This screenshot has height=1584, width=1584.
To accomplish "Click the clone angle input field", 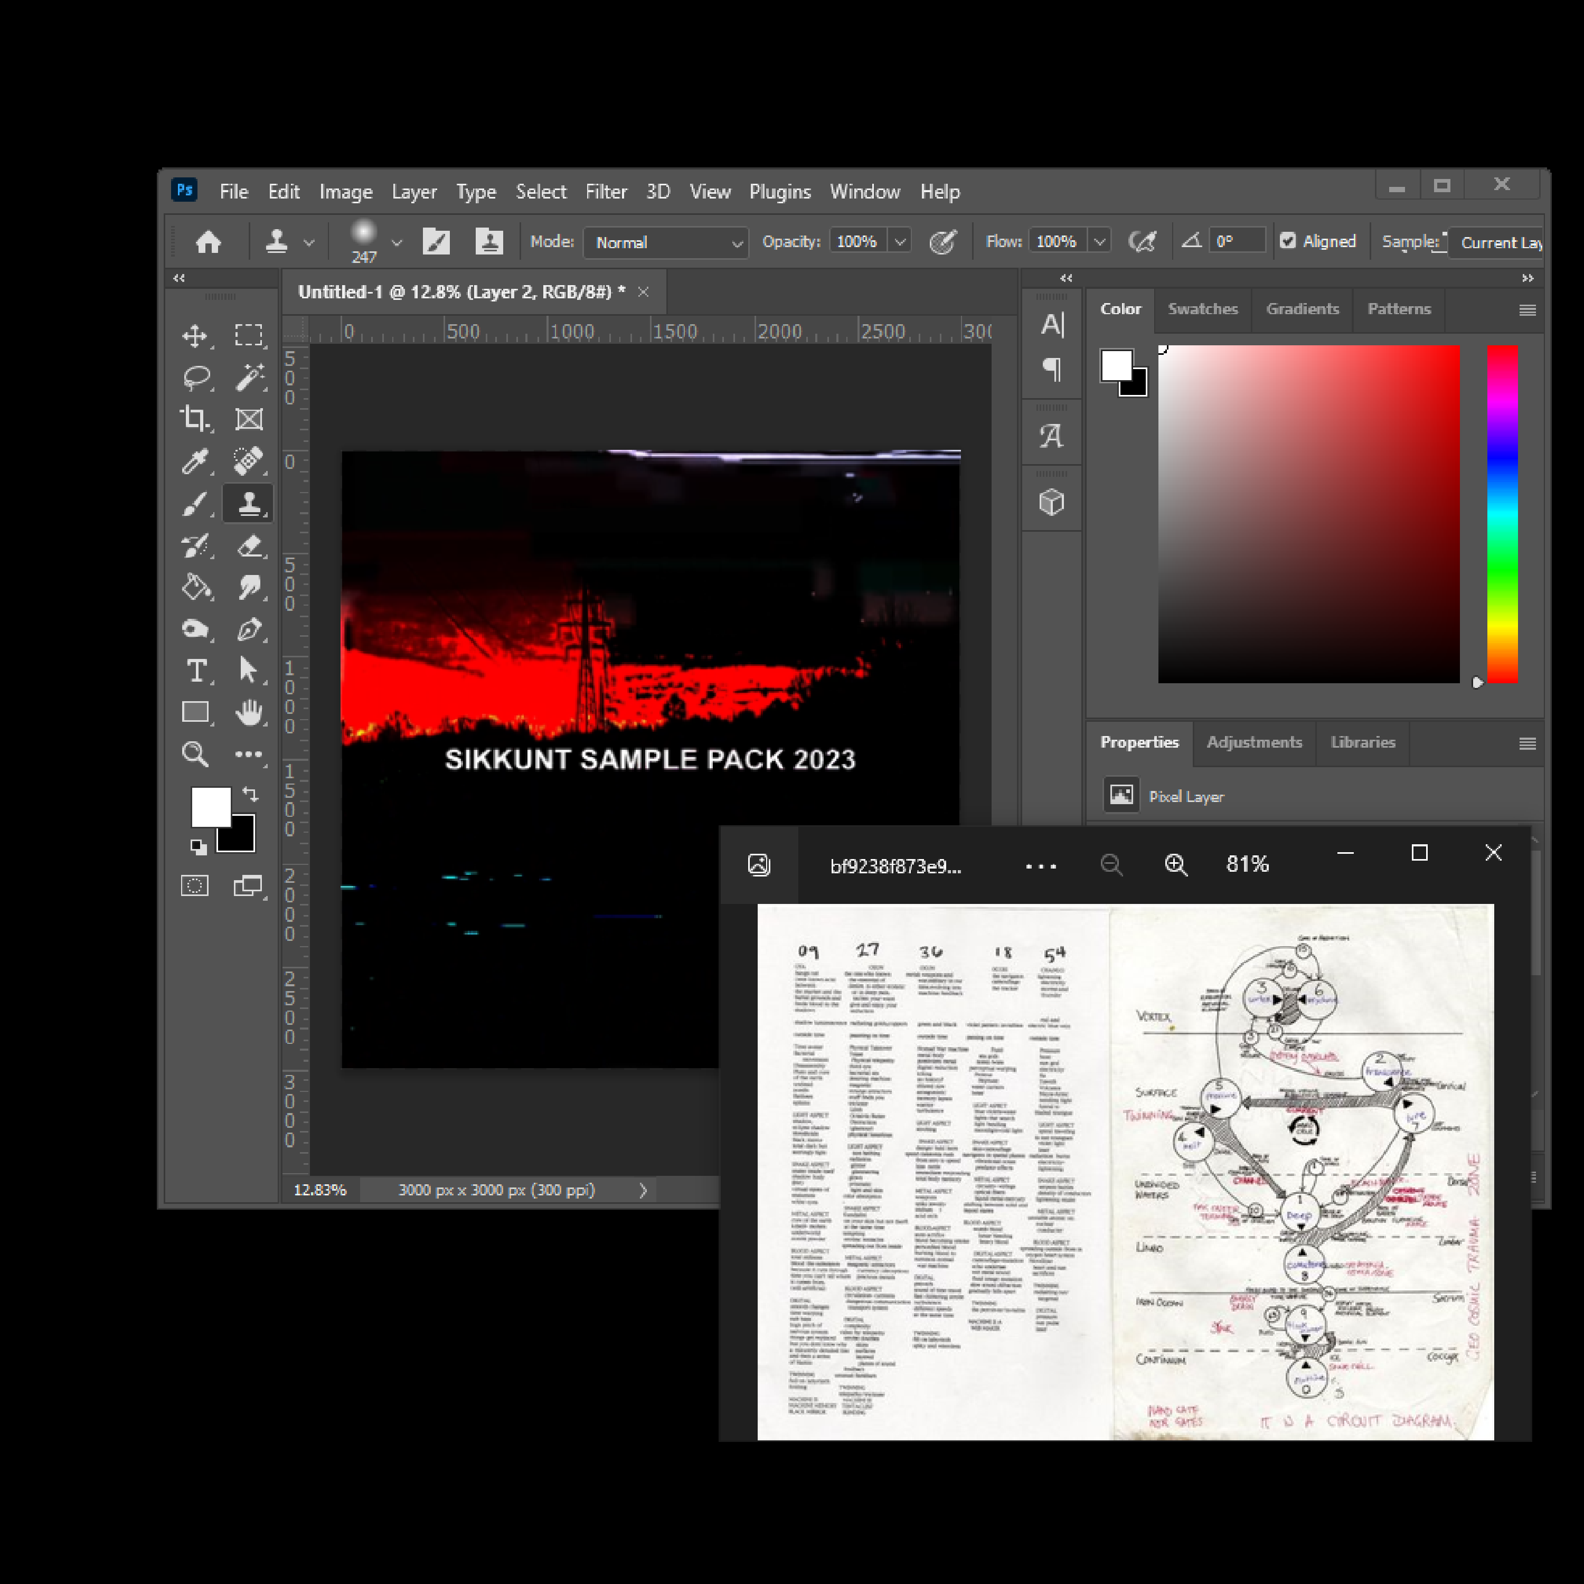I will click(x=1237, y=241).
